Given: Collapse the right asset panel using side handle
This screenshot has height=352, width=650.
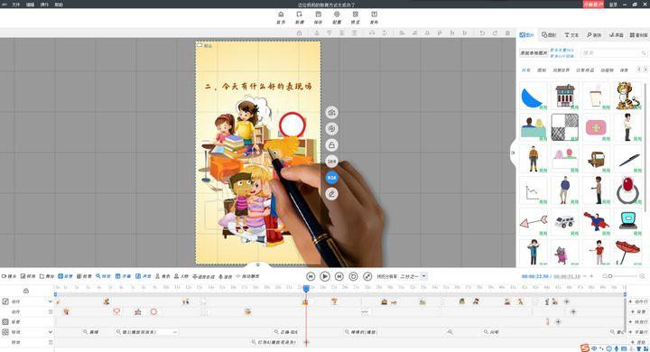Looking at the screenshot, I should point(513,153).
